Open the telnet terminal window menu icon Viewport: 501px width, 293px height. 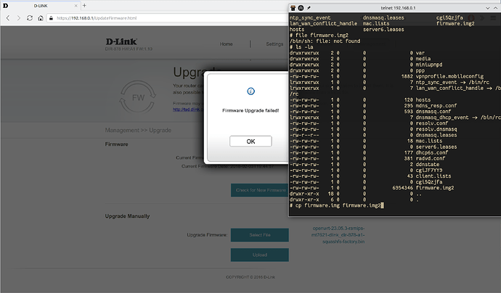[293, 8]
